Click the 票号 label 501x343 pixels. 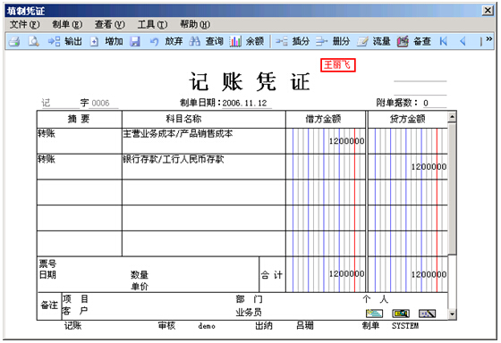point(47,264)
